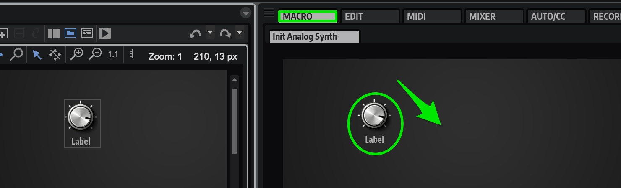The height and width of the screenshot is (188, 621).
Task: Select the blue arrow selection tool
Action: click(37, 55)
